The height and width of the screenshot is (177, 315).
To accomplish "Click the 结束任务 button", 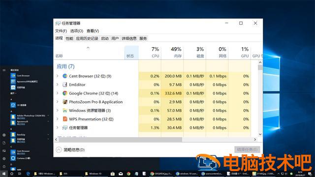I will pyautogui.click(x=247, y=149).
